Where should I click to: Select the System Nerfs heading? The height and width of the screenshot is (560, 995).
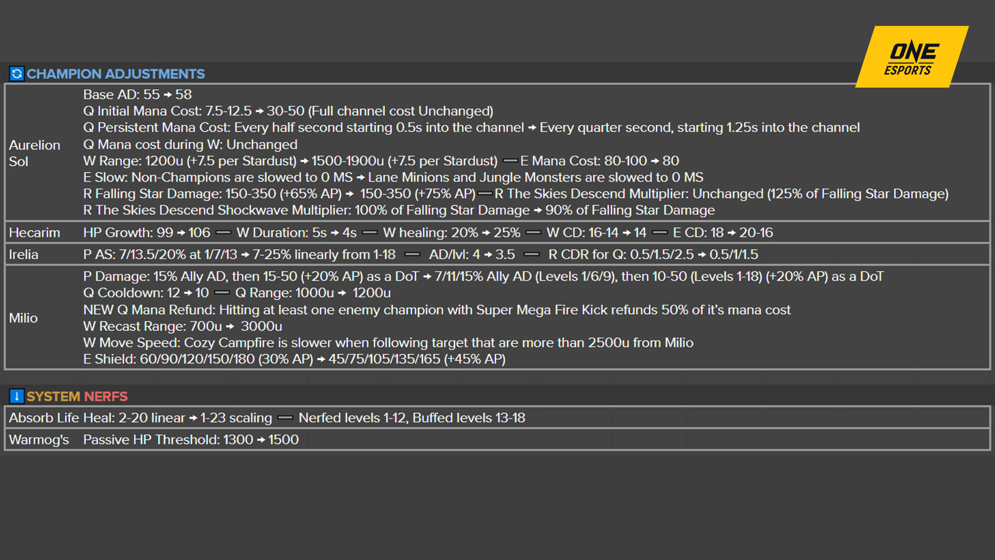click(x=77, y=397)
